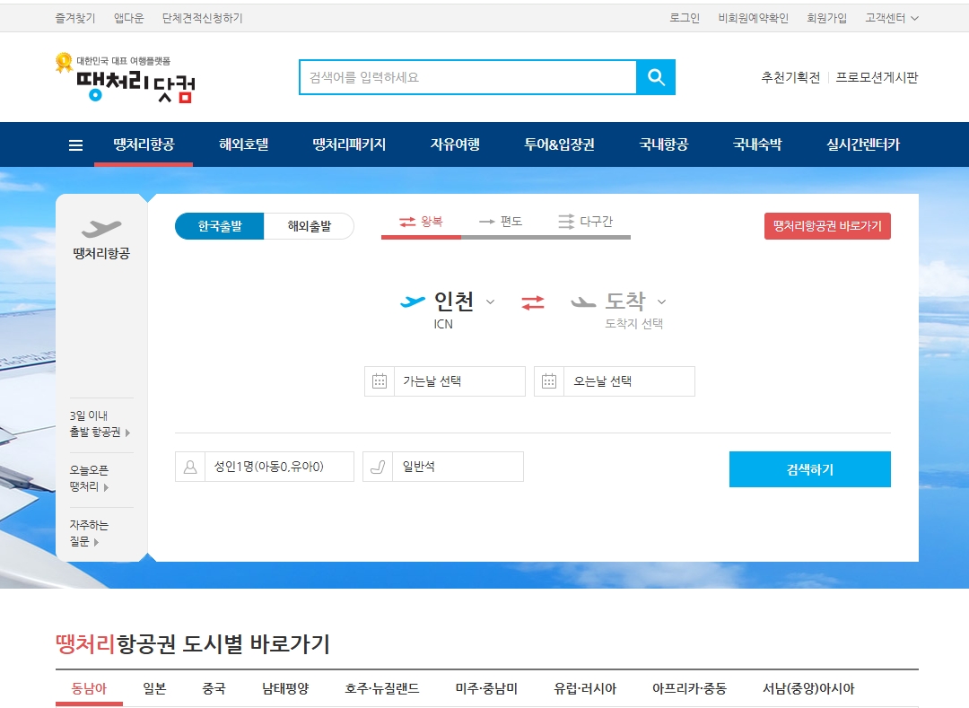
Task: Select the 유럽·러시아 city tab
Action: [585, 688]
